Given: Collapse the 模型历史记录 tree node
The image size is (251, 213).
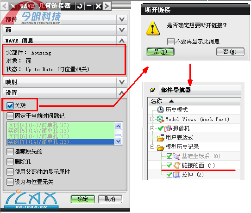Looking at the screenshot, I should point(152,146).
